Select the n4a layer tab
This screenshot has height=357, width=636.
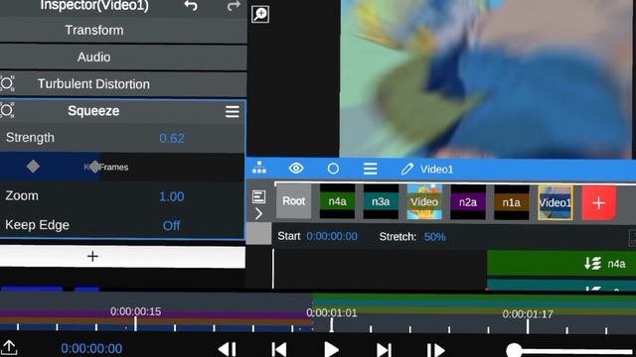click(x=337, y=201)
